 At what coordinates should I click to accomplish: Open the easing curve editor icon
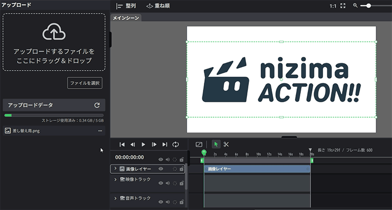tap(199, 144)
